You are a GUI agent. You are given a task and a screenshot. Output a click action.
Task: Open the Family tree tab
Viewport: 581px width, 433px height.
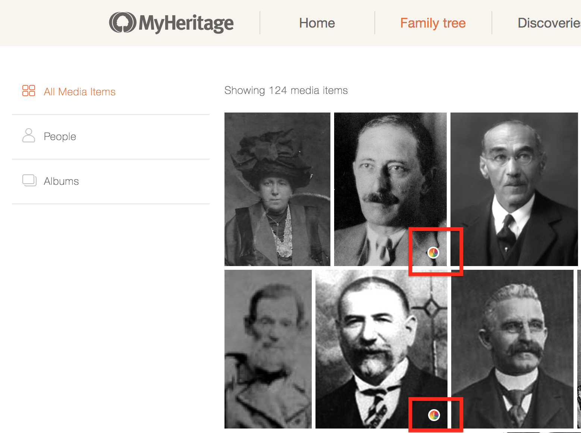point(433,23)
